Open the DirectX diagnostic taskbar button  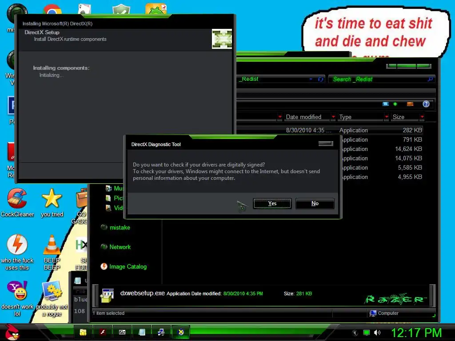181,332
